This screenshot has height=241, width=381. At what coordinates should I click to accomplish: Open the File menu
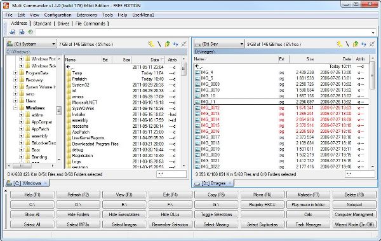point(9,15)
